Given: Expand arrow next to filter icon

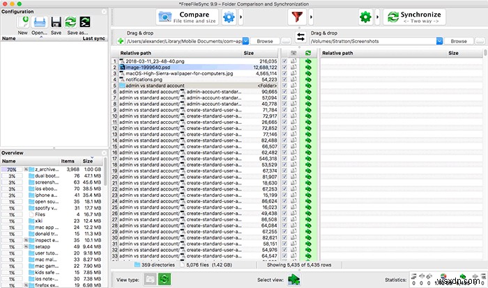Looking at the screenshot, I should coord(311,17).
